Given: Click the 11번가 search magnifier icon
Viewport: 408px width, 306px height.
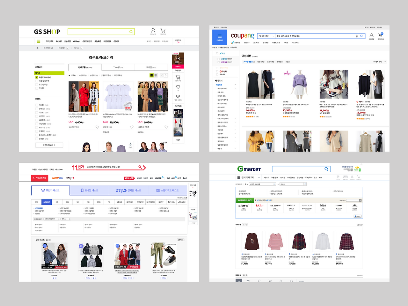Looking at the screenshot, I should 140,167.
